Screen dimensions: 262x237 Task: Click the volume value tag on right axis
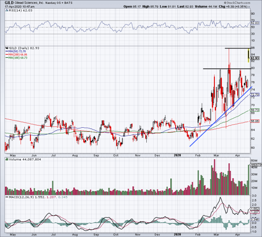[x=256, y=165]
